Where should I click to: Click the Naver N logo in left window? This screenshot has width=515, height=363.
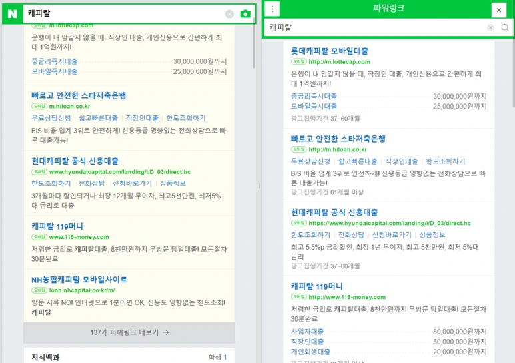[x=13, y=14]
